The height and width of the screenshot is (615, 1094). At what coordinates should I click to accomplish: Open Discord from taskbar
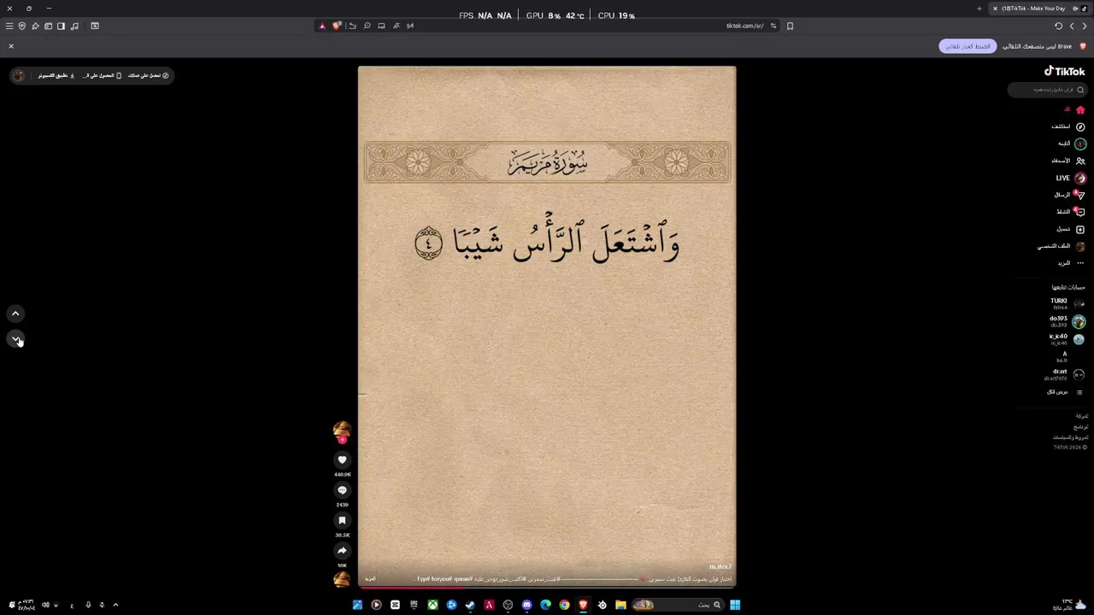pos(526,605)
